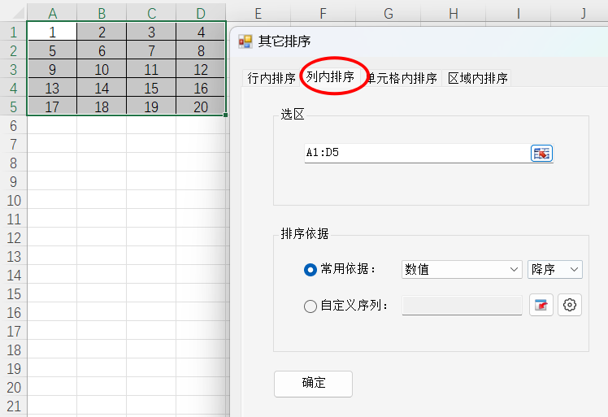Switch to the 单元格内排序 tab
The image size is (608, 417).
pos(402,78)
